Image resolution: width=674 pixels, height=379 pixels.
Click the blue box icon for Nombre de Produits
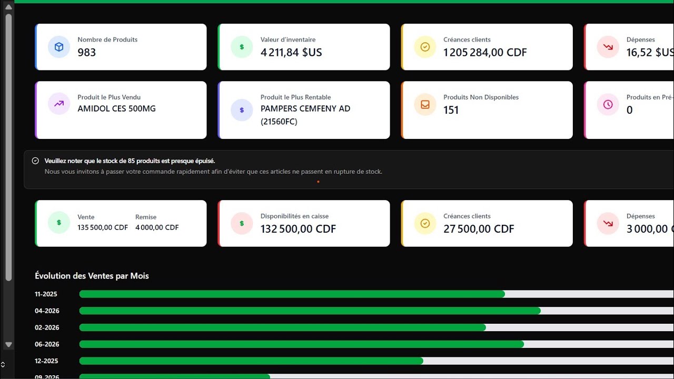[59, 47]
